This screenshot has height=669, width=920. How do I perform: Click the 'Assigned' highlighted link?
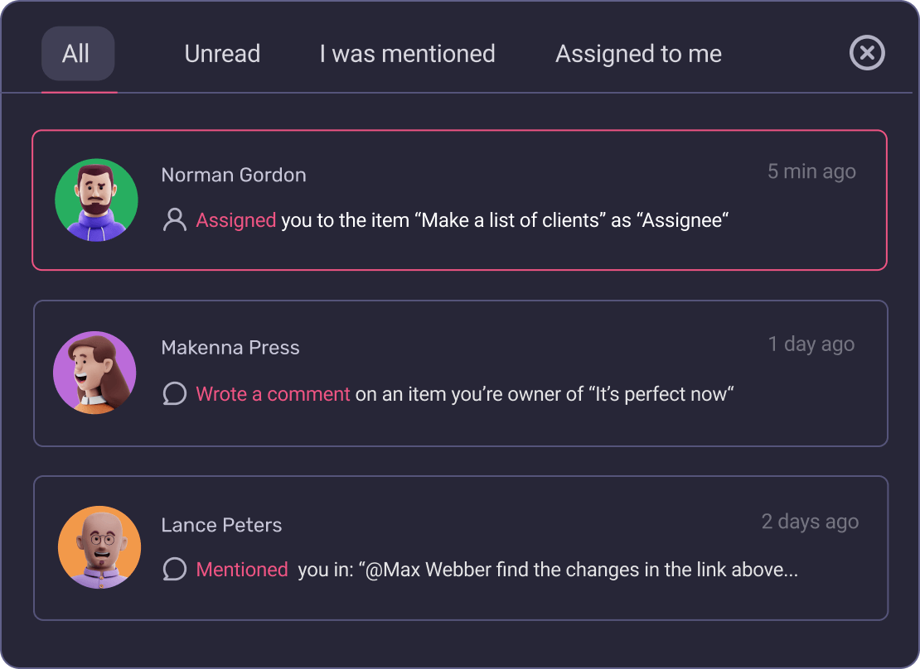click(235, 220)
